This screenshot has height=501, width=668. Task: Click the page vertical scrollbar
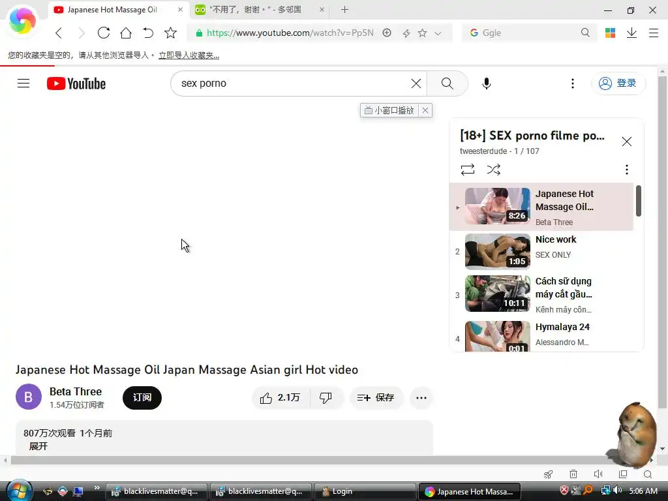click(662, 243)
